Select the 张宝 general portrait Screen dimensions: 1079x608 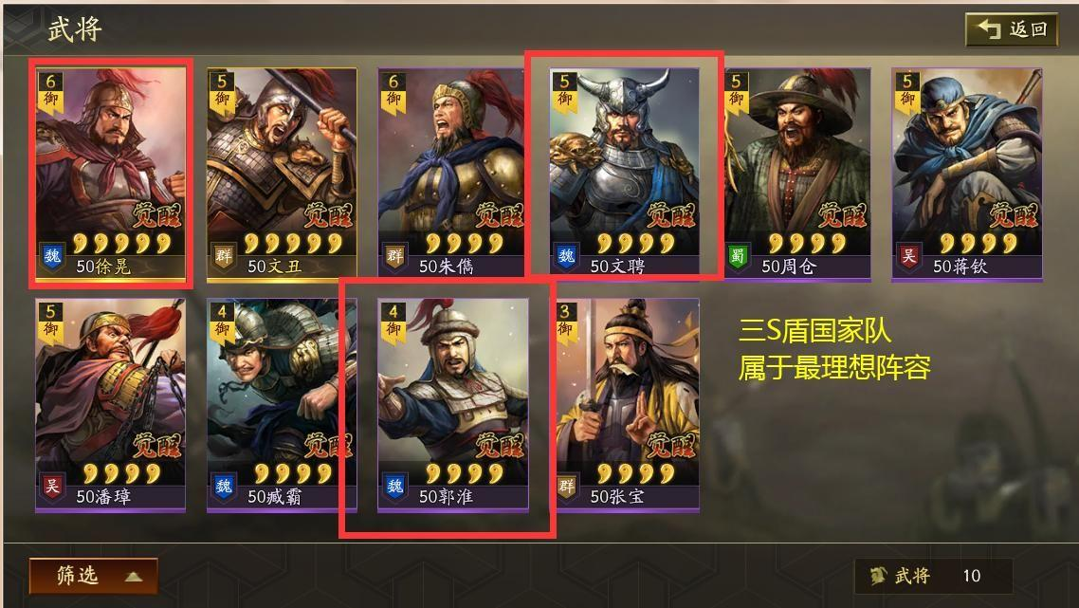coord(624,405)
